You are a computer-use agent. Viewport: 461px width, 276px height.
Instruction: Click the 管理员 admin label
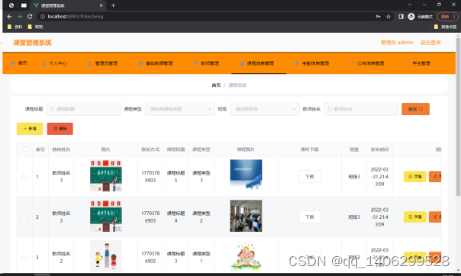coord(397,43)
